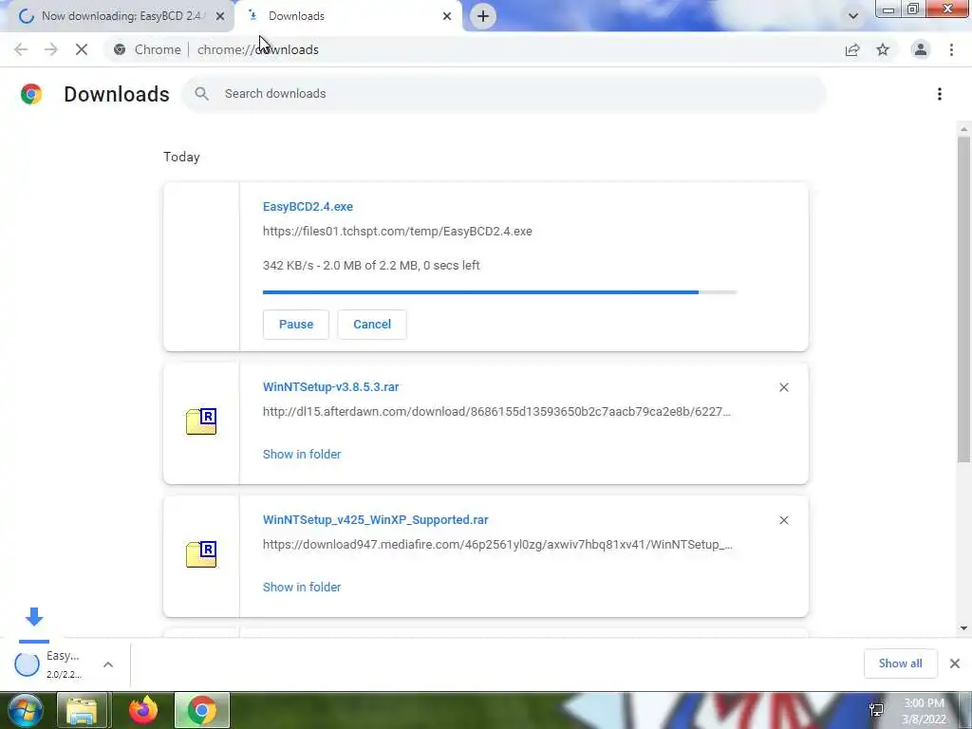The width and height of the screenshot is (972, 729).
Task: Expand the Easy... download shelf item menu
Action: point(108,664)
